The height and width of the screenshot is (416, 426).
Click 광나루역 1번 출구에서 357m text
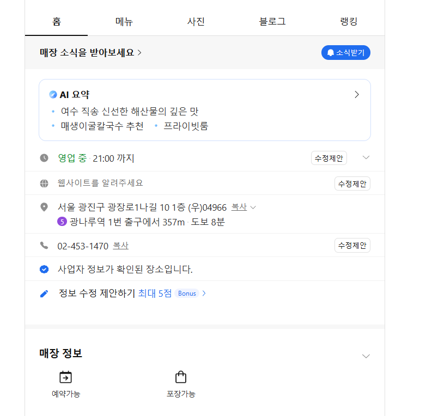(127, 222)
